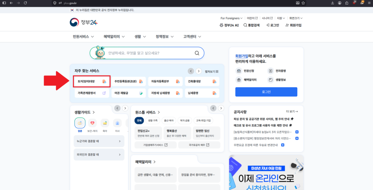
Task: Select 육아 life guide icon
Action: pyautogui.click(x=105, y=123)
